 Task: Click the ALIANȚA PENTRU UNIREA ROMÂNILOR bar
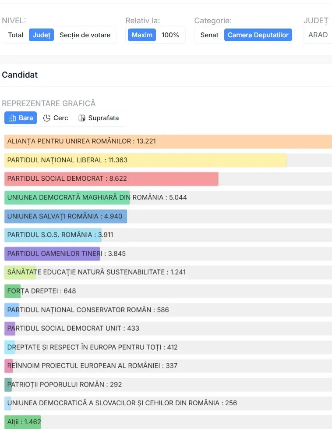168,141
